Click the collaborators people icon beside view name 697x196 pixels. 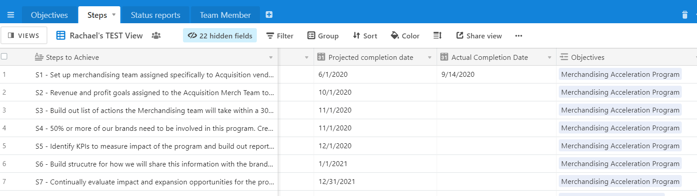pos(156,36)
